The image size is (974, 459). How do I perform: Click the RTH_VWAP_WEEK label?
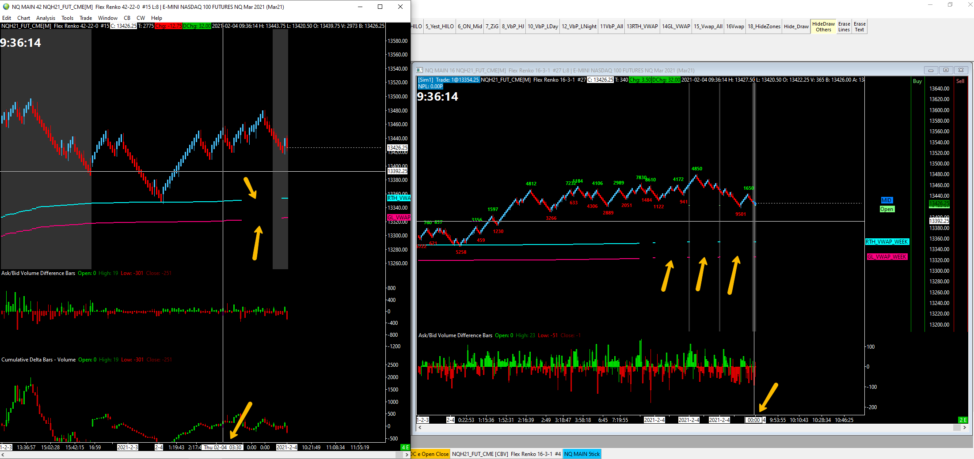[x=887, y=242]
